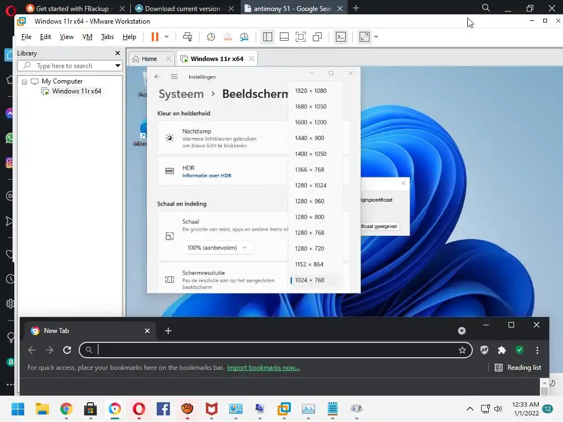Open the VM menu
This screenshot has width=563, height=422.
coord(87,37)
